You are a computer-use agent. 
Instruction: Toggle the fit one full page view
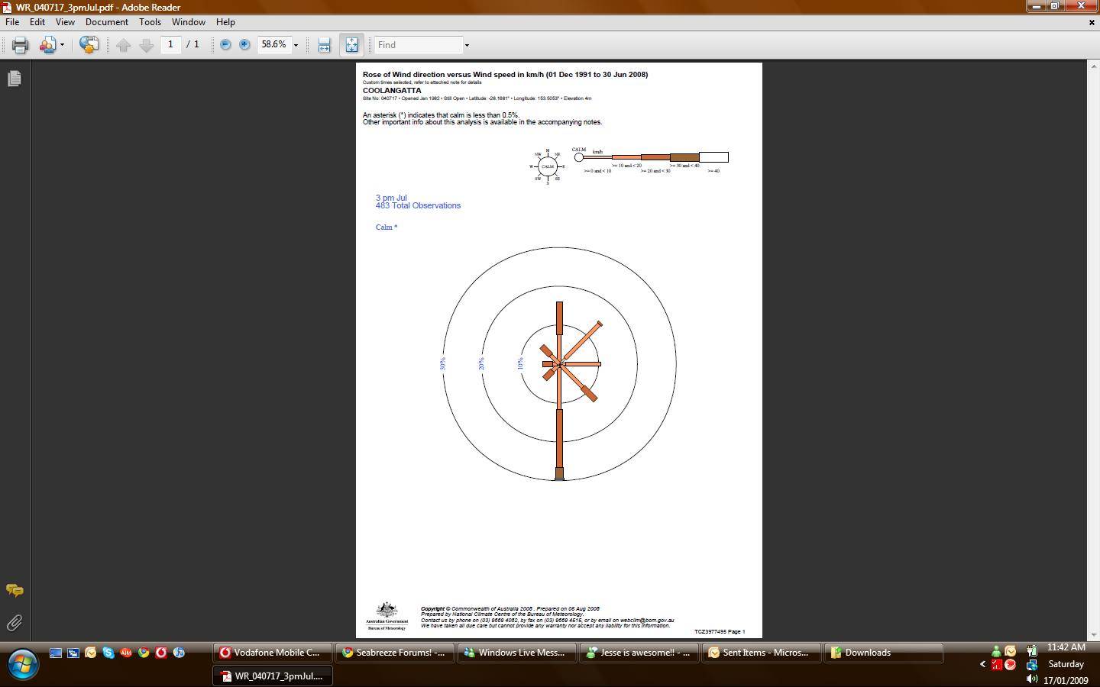(351, 45)
